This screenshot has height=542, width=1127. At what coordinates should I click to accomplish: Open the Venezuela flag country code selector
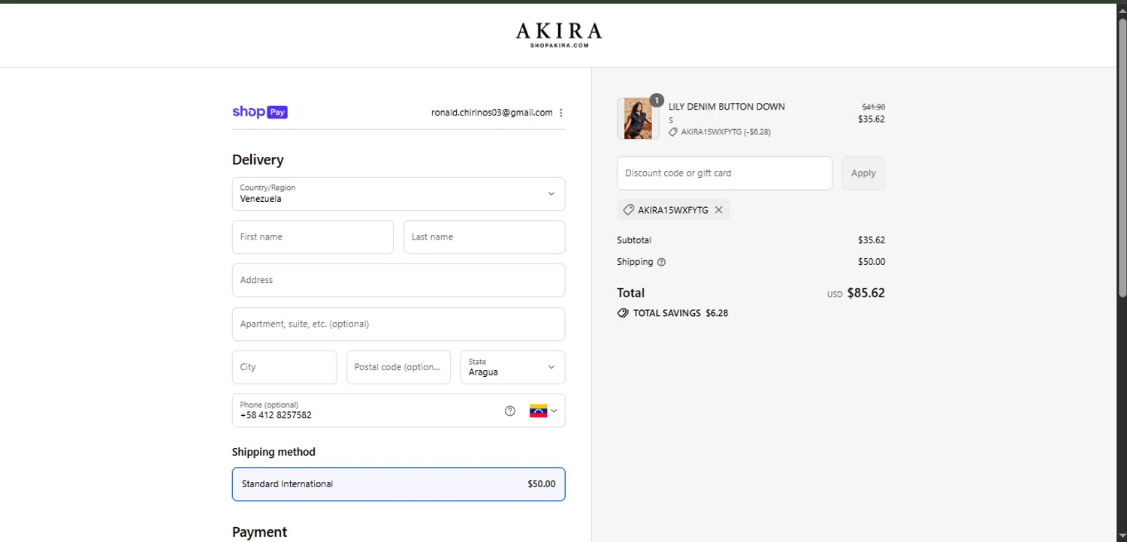[x=543, y=411]
